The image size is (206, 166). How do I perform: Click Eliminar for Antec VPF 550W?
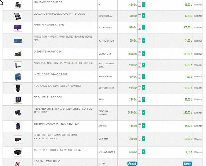pos(198,152)
